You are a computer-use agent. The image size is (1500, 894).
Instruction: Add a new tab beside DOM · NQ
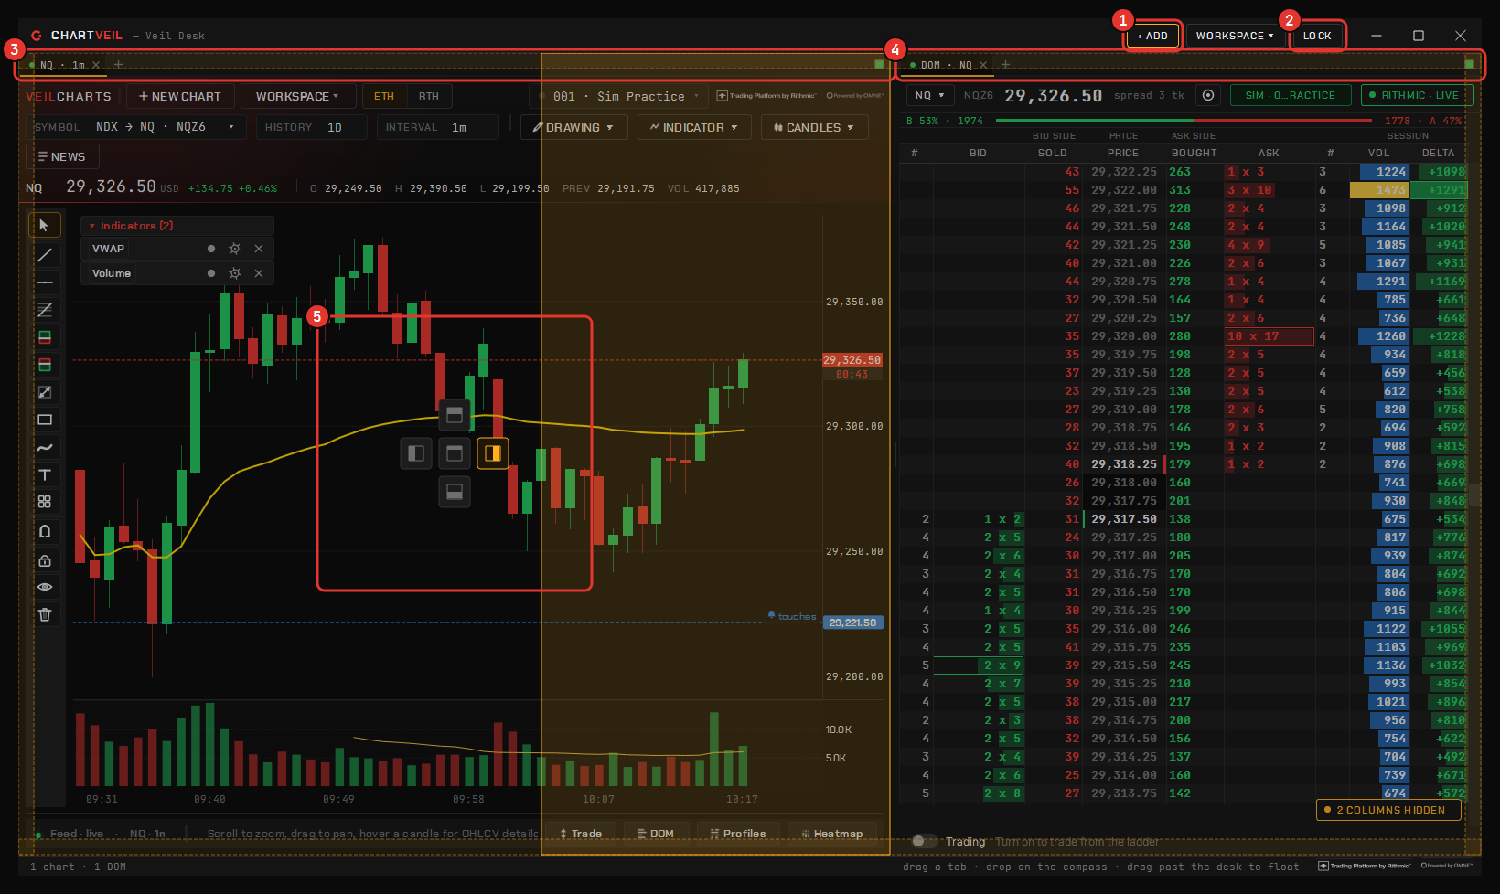1005,65
